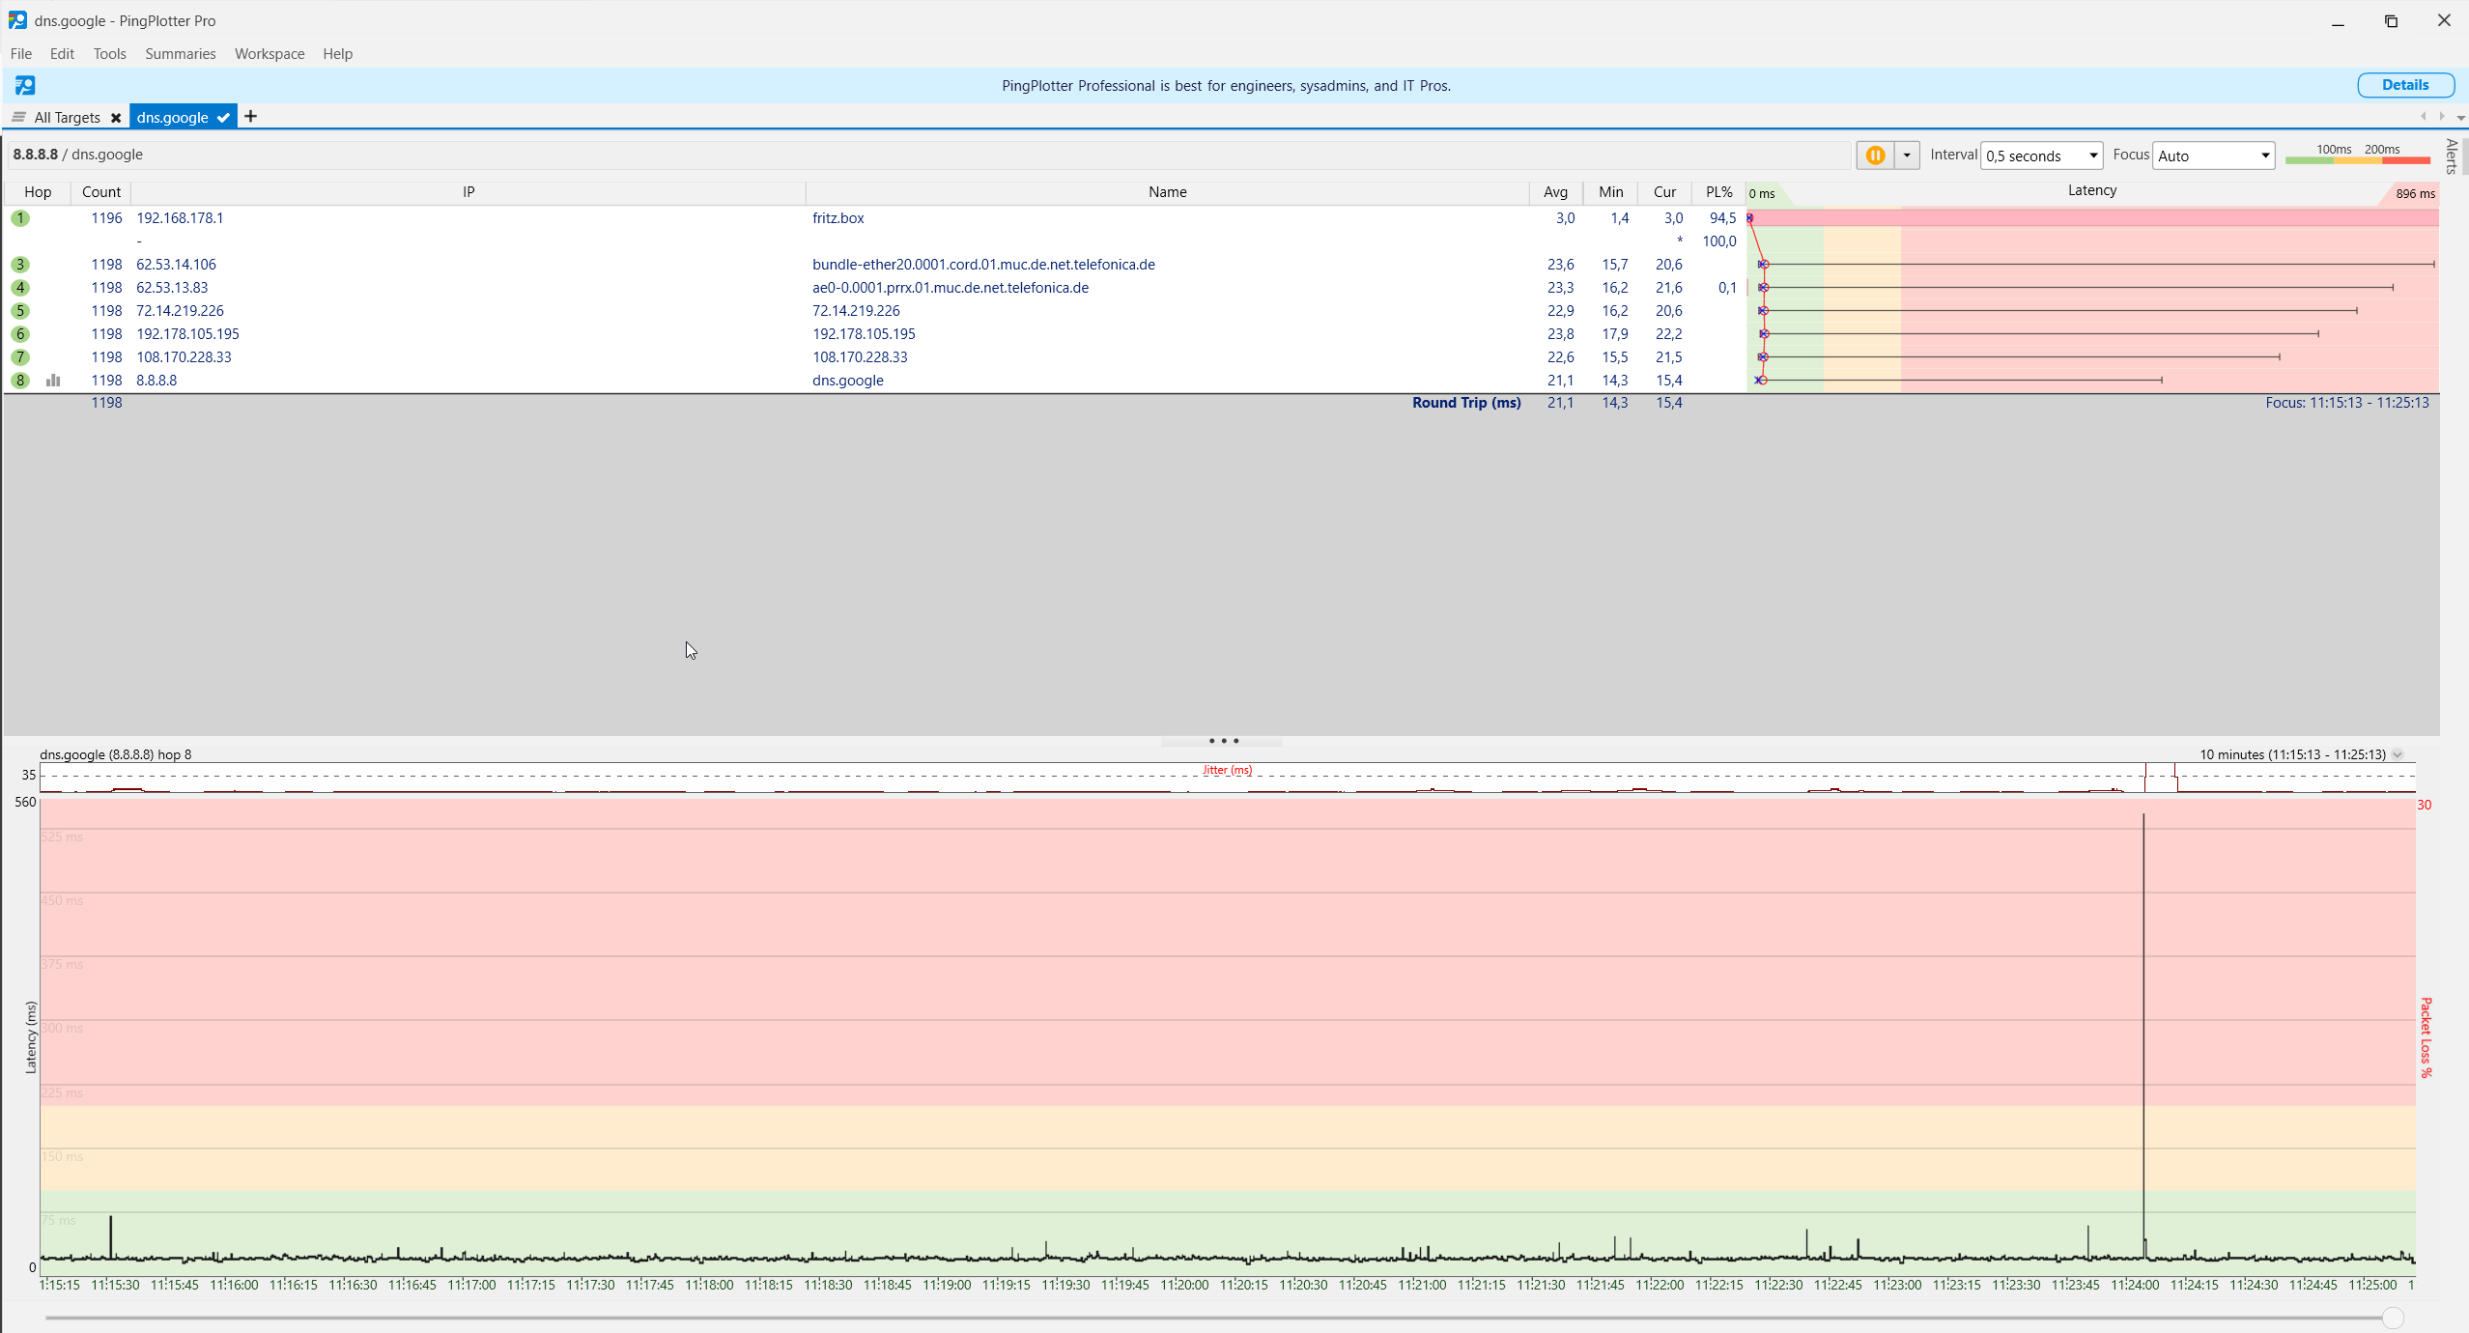This screenshot has height=1333, width=2469.
Task: Pause the trace with the orange button
Action: coord(1875,156)
